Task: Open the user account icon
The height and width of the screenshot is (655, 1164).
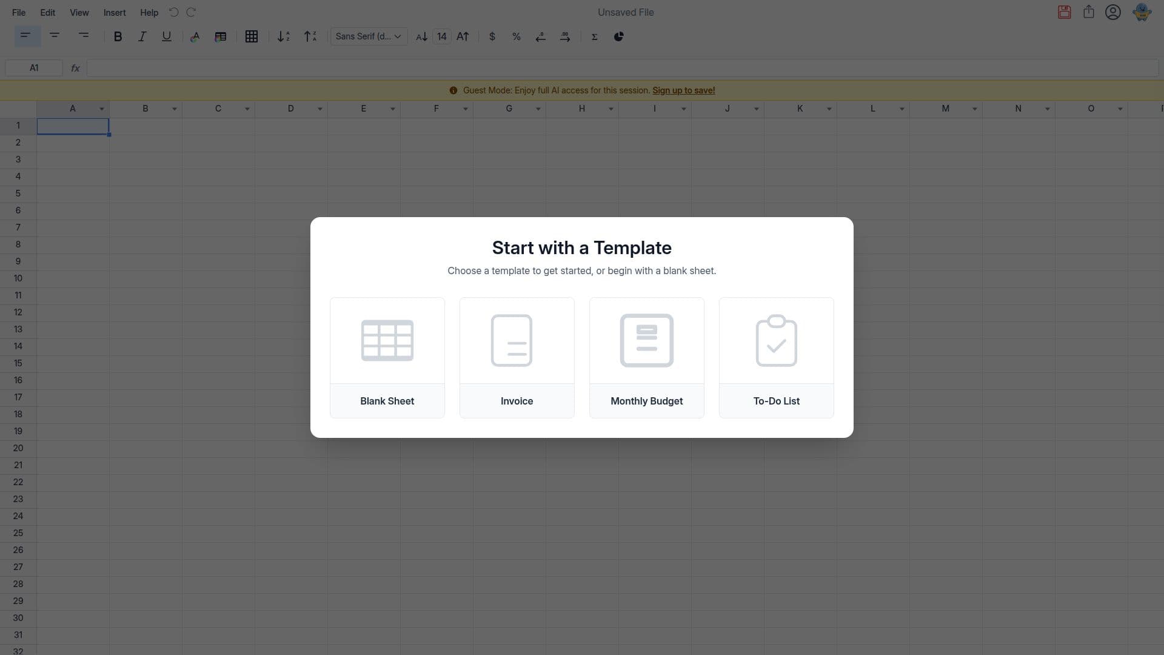Action: (x=1113, y=12)
